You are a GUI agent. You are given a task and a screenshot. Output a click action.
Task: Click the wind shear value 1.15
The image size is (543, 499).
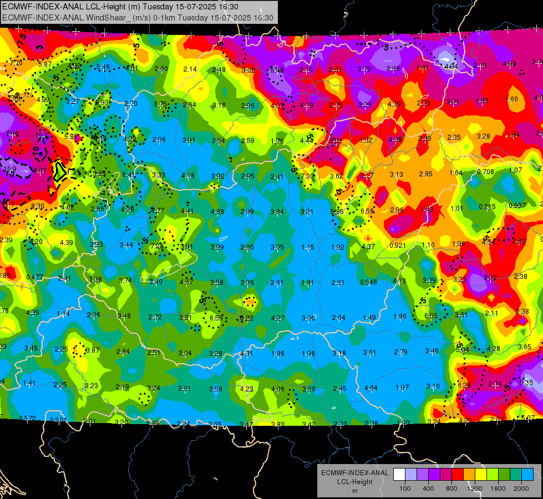[308, 247]
